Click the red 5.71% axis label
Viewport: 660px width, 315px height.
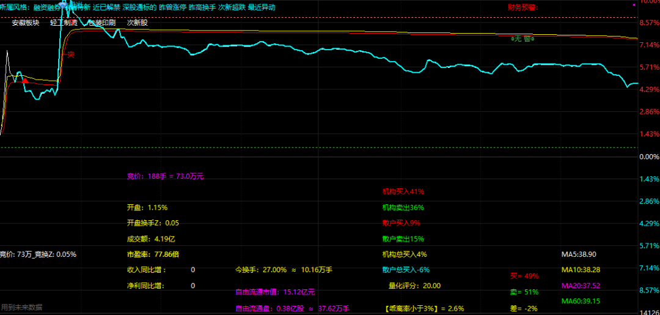click(648, 67)
